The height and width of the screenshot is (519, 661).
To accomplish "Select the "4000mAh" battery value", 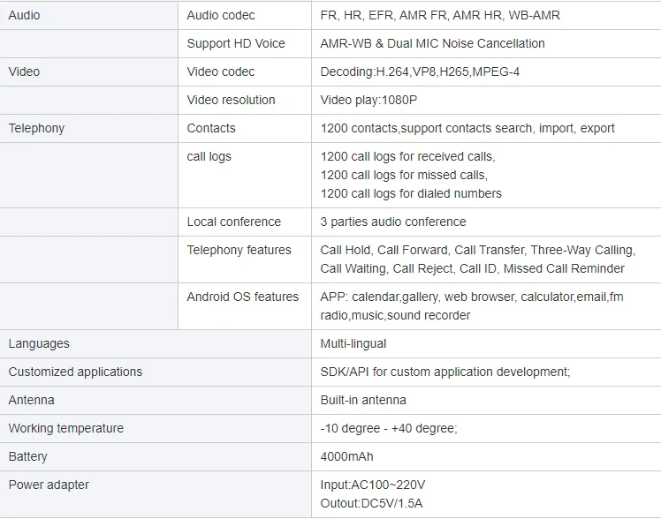I will coord(347,456).
